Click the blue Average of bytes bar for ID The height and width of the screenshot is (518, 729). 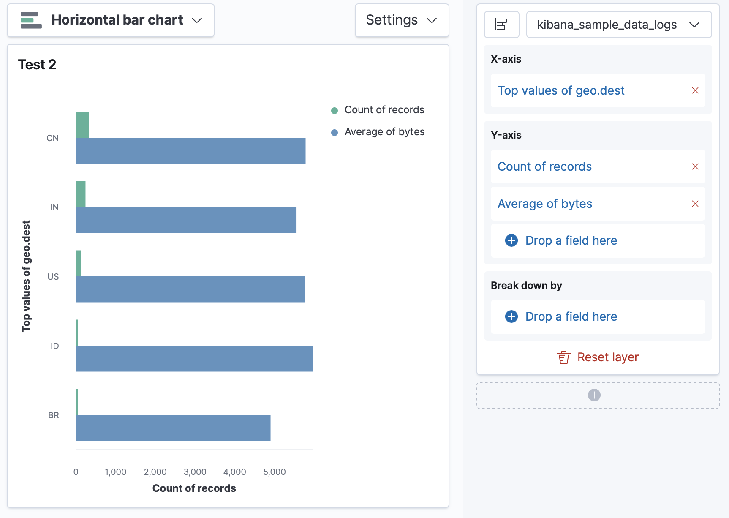[x=194, y=359]
